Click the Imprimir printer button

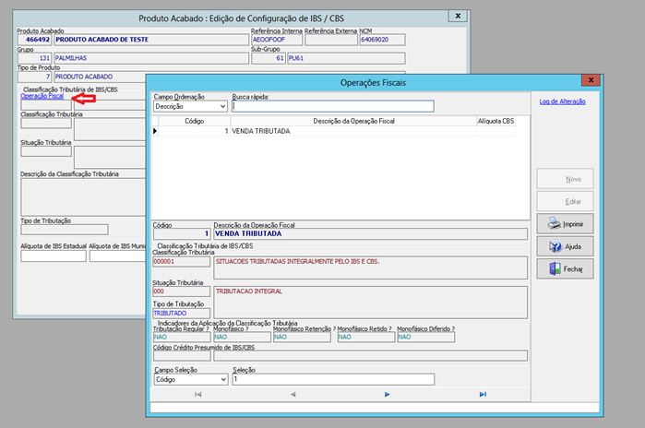click(x=565, y=223)
